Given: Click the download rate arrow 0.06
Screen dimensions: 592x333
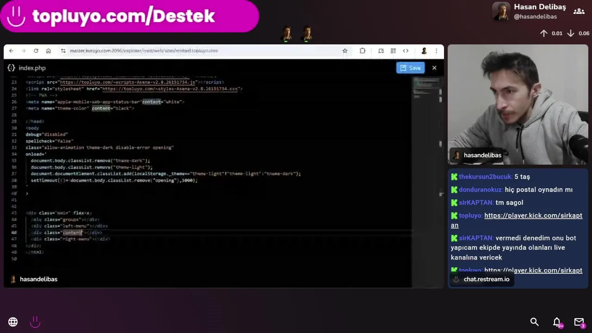Looking at the screenshot, I should point(571,33).
